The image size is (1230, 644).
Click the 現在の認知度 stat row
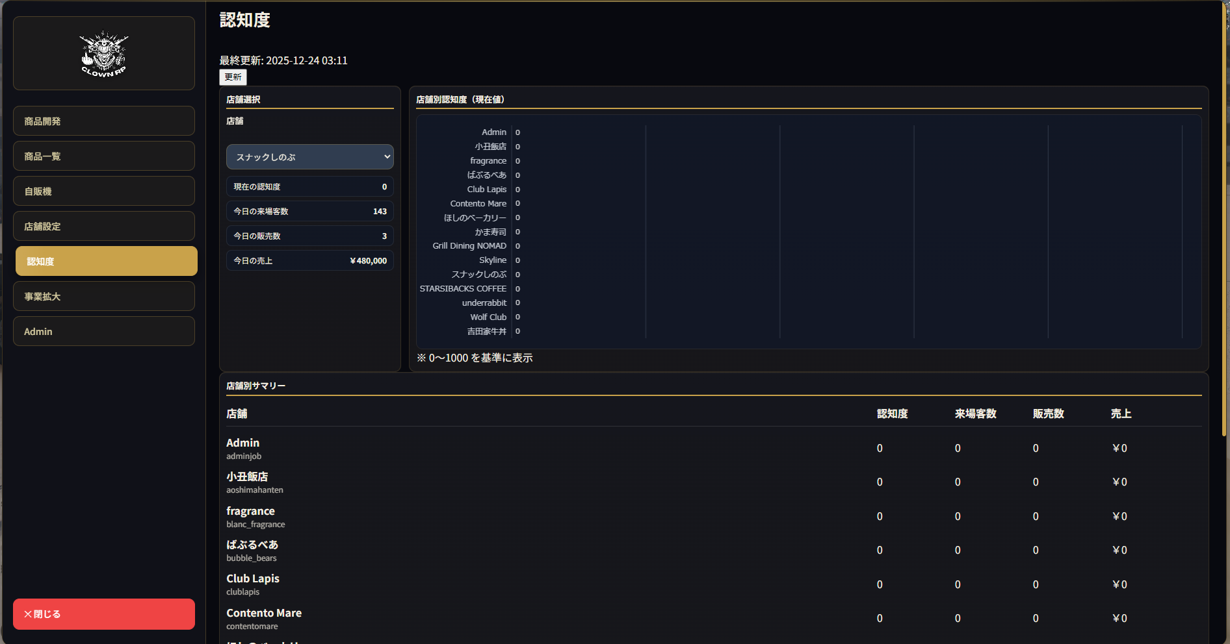pos(309,187)
